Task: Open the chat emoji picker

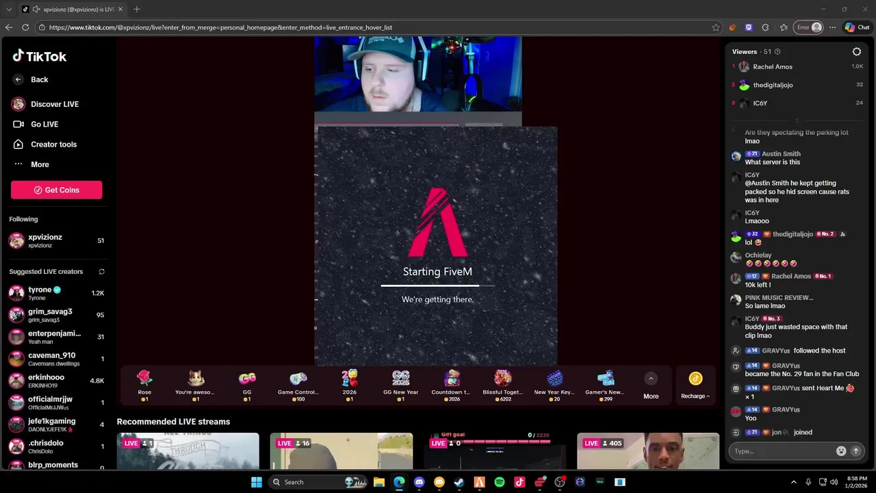Action: (x=841, y=451)
